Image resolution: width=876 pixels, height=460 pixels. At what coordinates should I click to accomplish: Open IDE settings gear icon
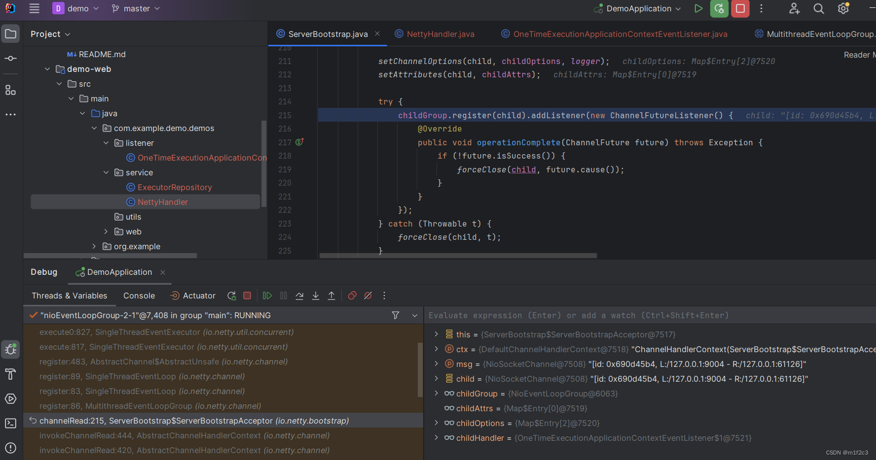click(x=843, y=8)
